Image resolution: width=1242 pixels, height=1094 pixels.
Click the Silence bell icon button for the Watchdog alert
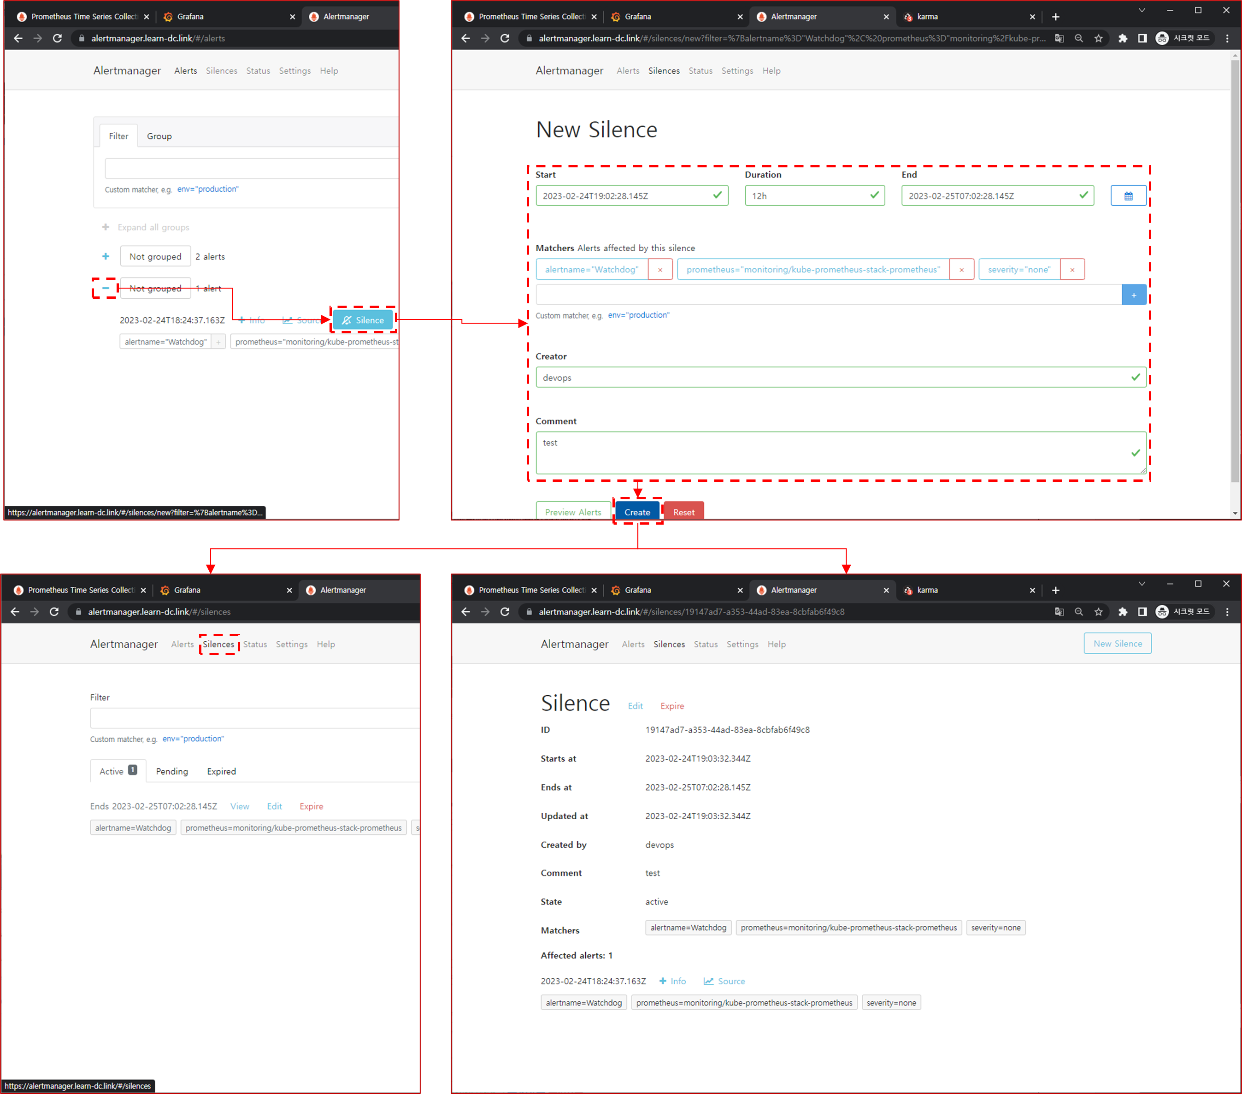click(363, 319)
